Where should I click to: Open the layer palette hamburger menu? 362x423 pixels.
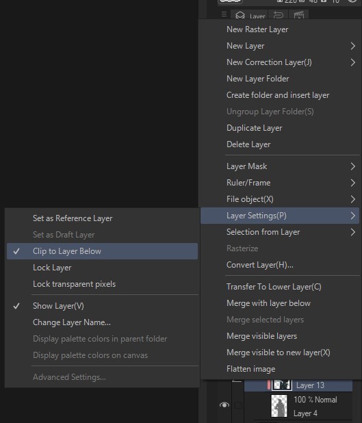tap(224, 14)
